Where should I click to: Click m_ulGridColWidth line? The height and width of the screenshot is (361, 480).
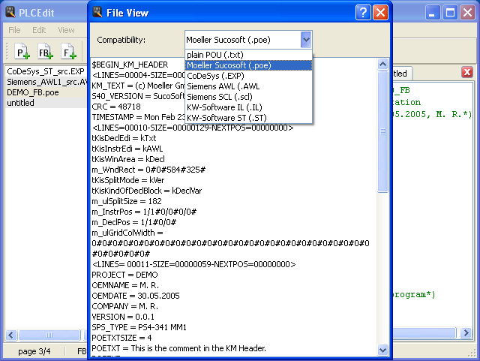(127, 233)
